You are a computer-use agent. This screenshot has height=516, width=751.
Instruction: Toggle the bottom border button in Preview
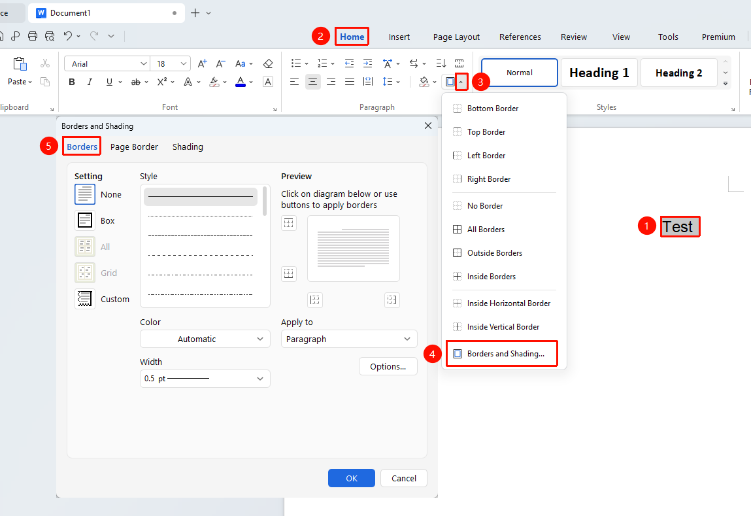point(289,273)
